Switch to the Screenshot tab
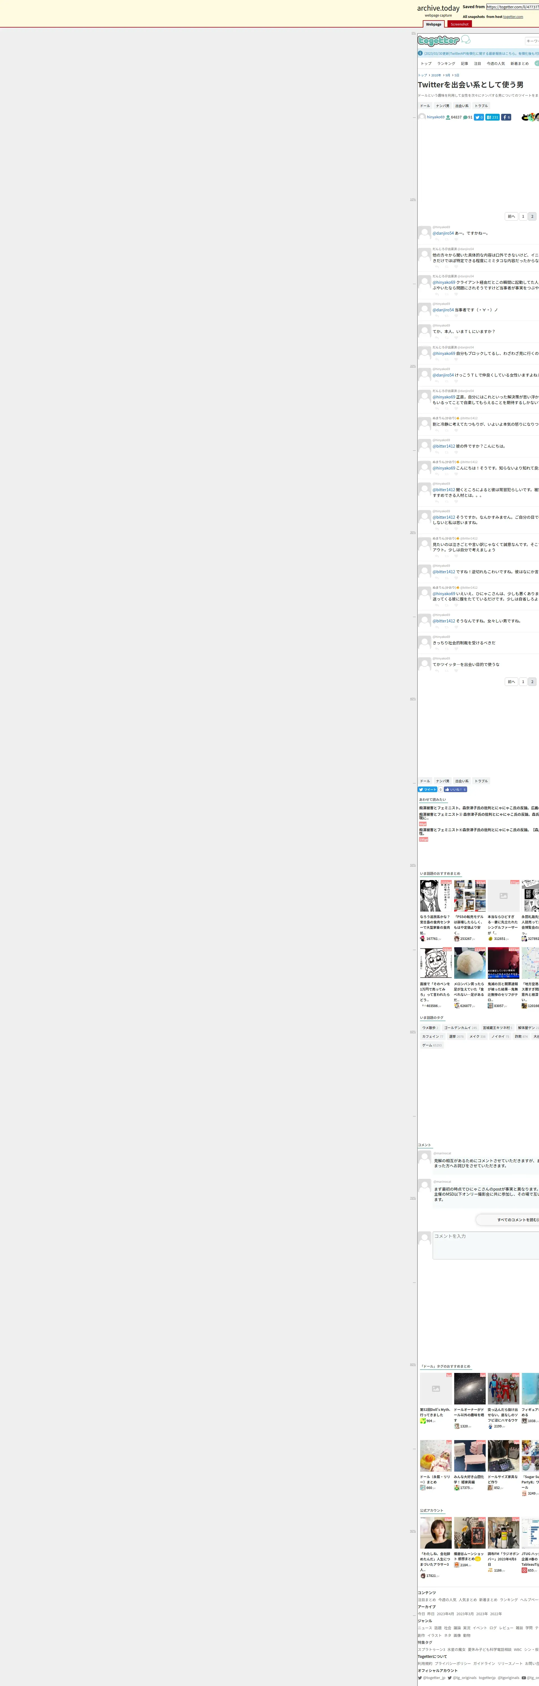This screenshot has width=539, height=1686. [x=459, y=24]
